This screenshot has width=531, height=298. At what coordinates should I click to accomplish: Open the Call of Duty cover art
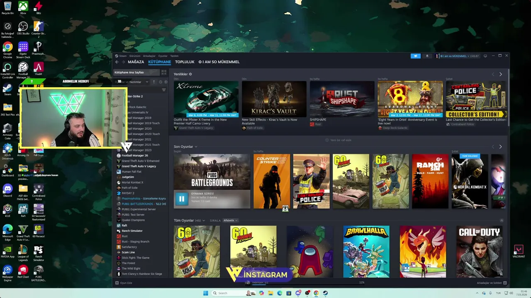479,251
